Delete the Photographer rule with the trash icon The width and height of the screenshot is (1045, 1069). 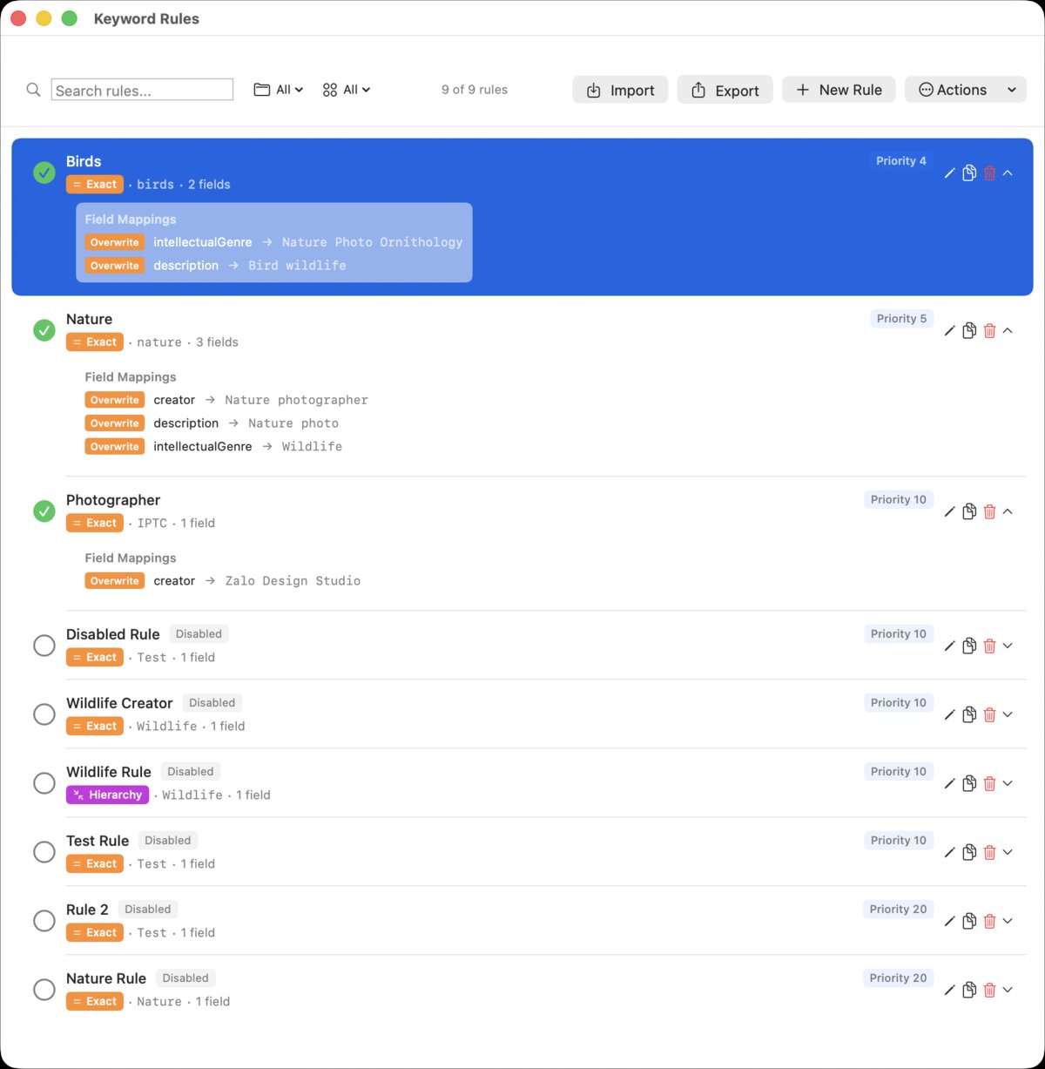[989, 511]
